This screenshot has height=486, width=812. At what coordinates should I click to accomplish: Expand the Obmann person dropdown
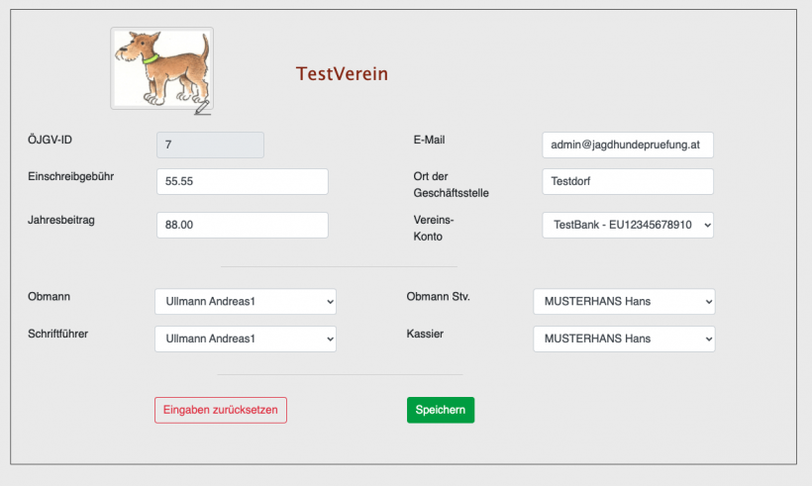tap(245, 301)
